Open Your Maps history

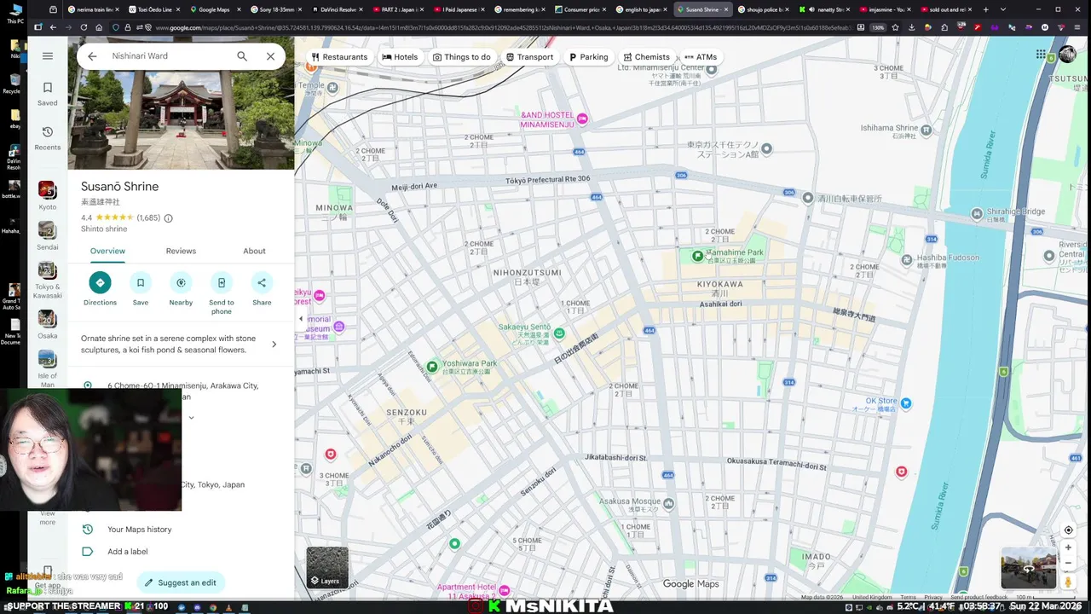pos(139,530)
